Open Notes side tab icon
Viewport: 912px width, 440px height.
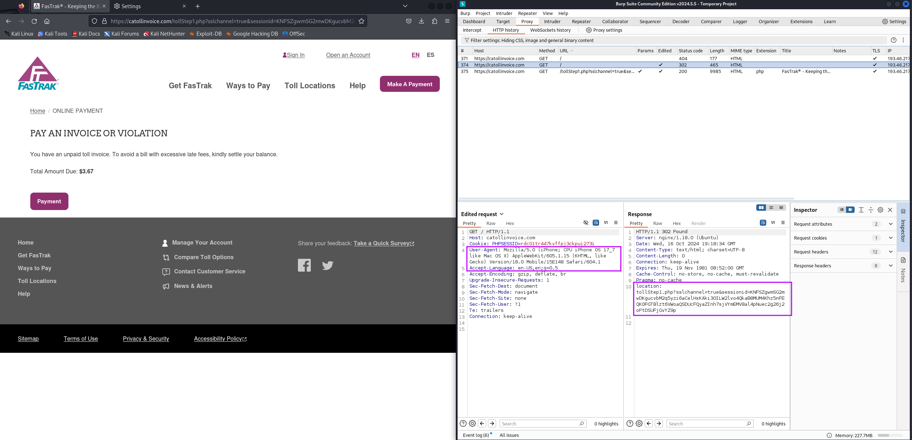pyautogui.click(x=903, y=260)
